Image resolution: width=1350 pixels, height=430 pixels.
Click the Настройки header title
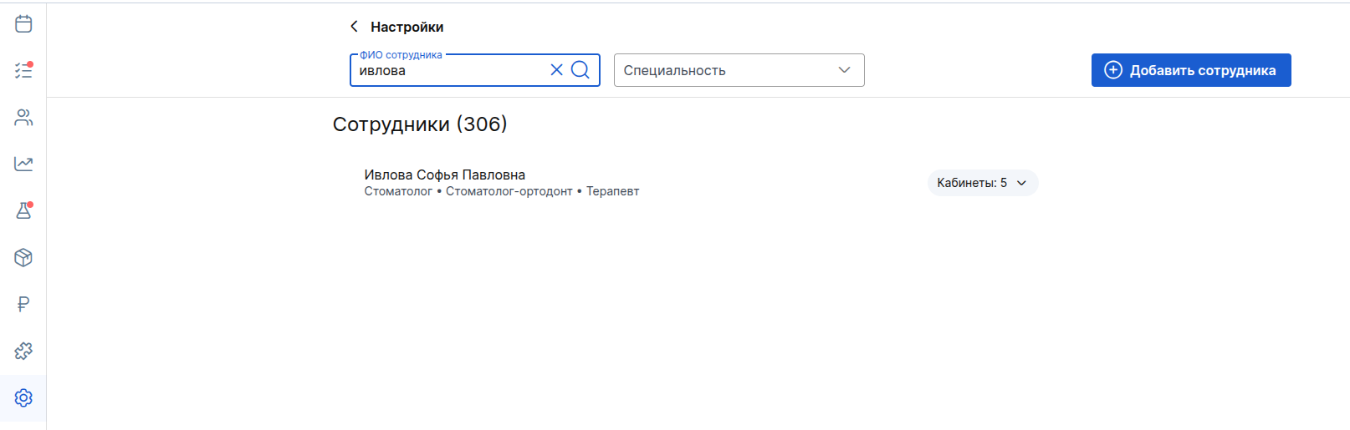pyautogui.click(x=407, y=27)
